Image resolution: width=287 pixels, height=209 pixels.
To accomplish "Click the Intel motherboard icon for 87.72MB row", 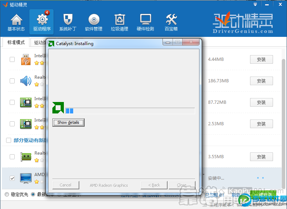I will point(26,102).
